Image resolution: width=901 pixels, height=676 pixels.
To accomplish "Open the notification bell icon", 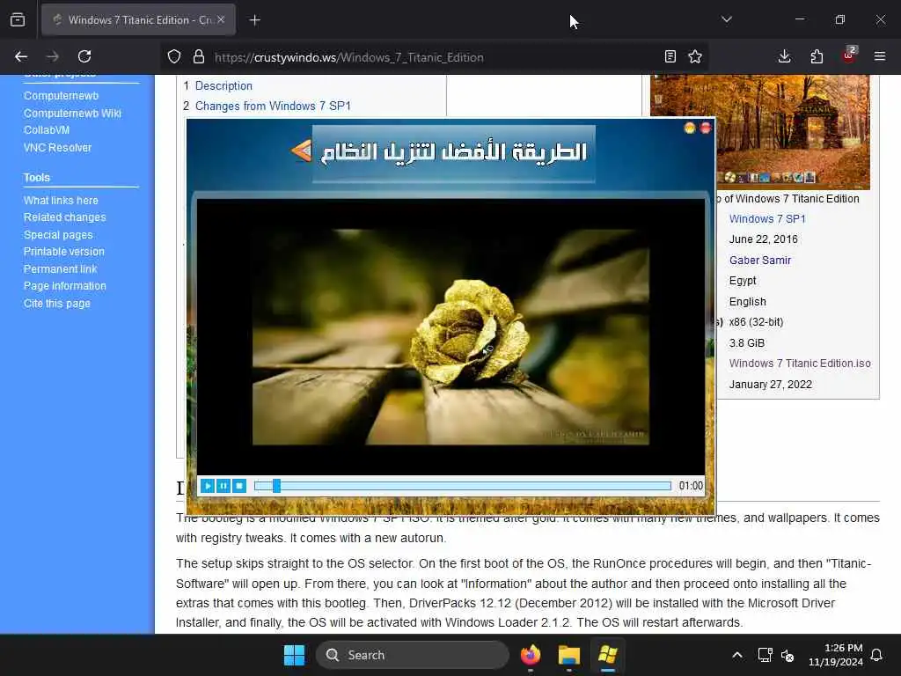I will click(x=877, y=655).
